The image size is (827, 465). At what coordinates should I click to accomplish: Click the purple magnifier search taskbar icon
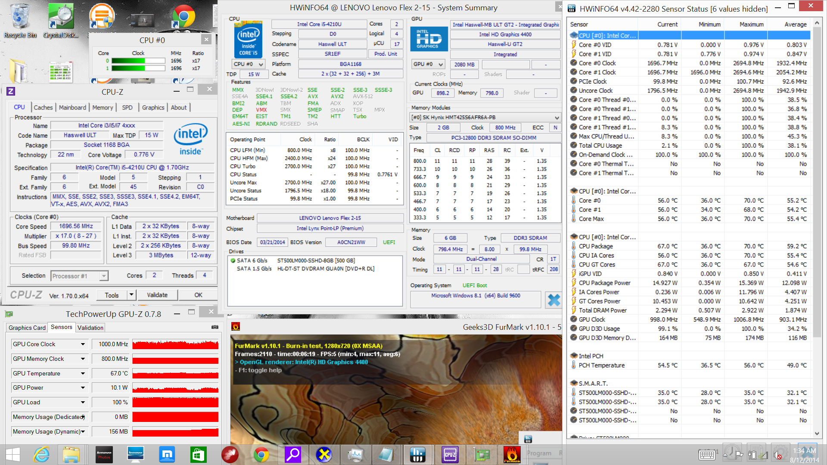tap(292, 455)
